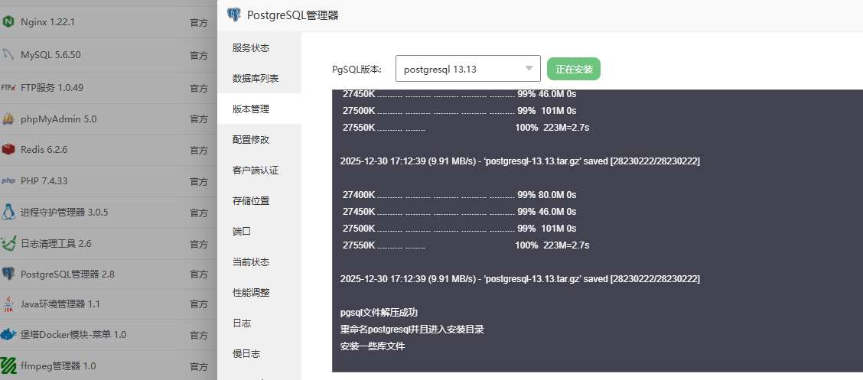The height and width of the screenshot is (380, 863).
Task: Click the PostgreSQL elephant icon in dialog title
Action: [234, 15]
